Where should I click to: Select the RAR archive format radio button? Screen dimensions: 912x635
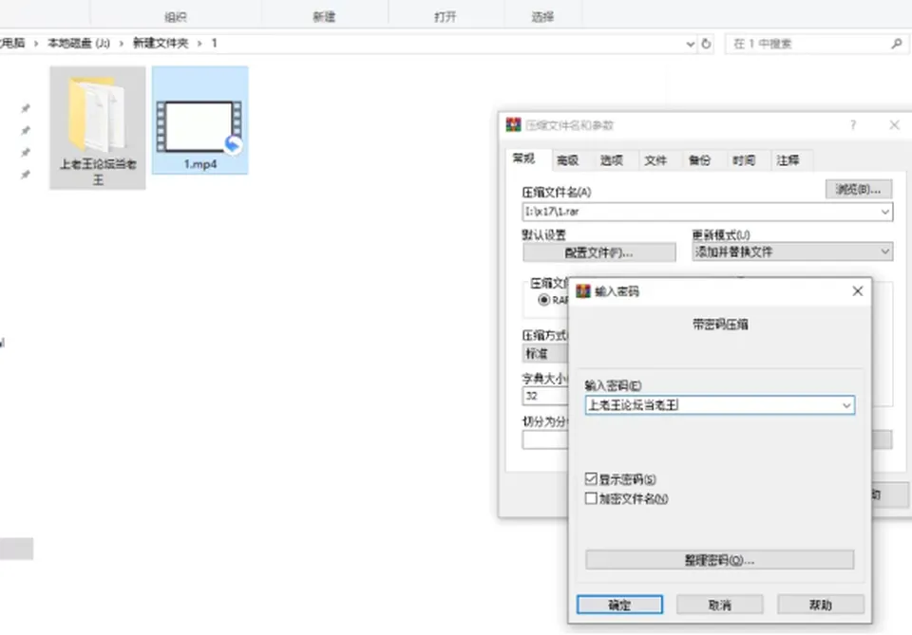pyautogui.click(x=543, y=300)
